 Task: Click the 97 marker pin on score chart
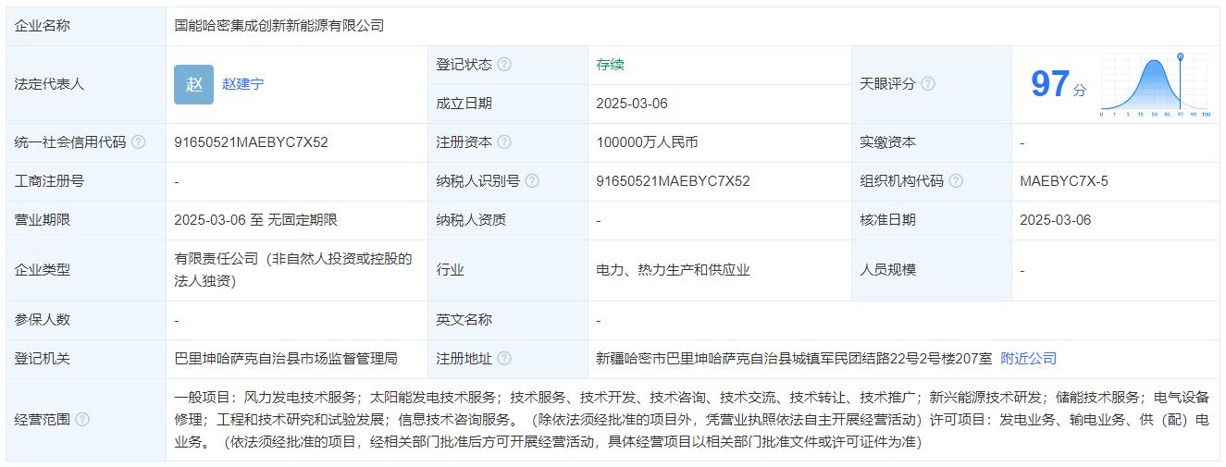(1181, 58)
